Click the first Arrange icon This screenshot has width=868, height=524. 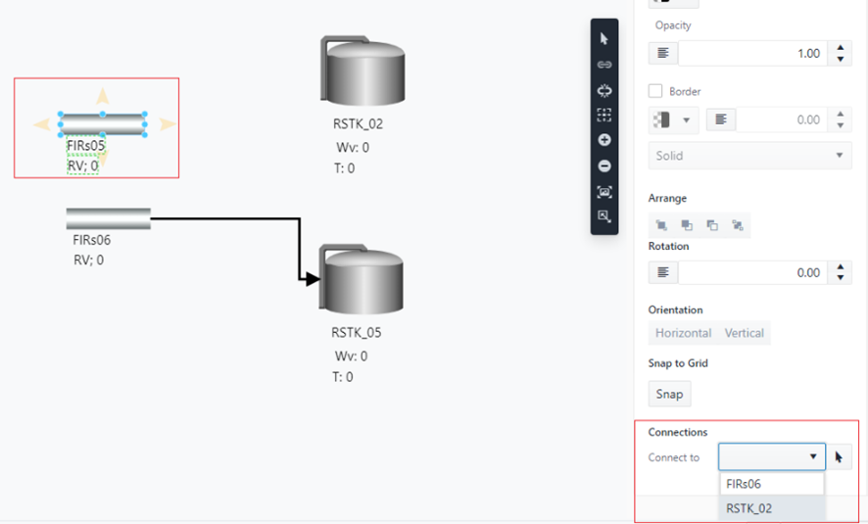662,225
